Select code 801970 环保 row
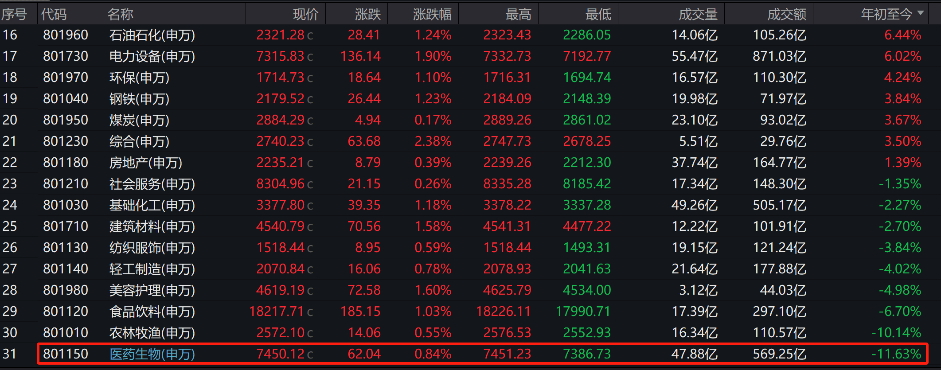This screenshot has width=941, height=370. tap(470, 78)
